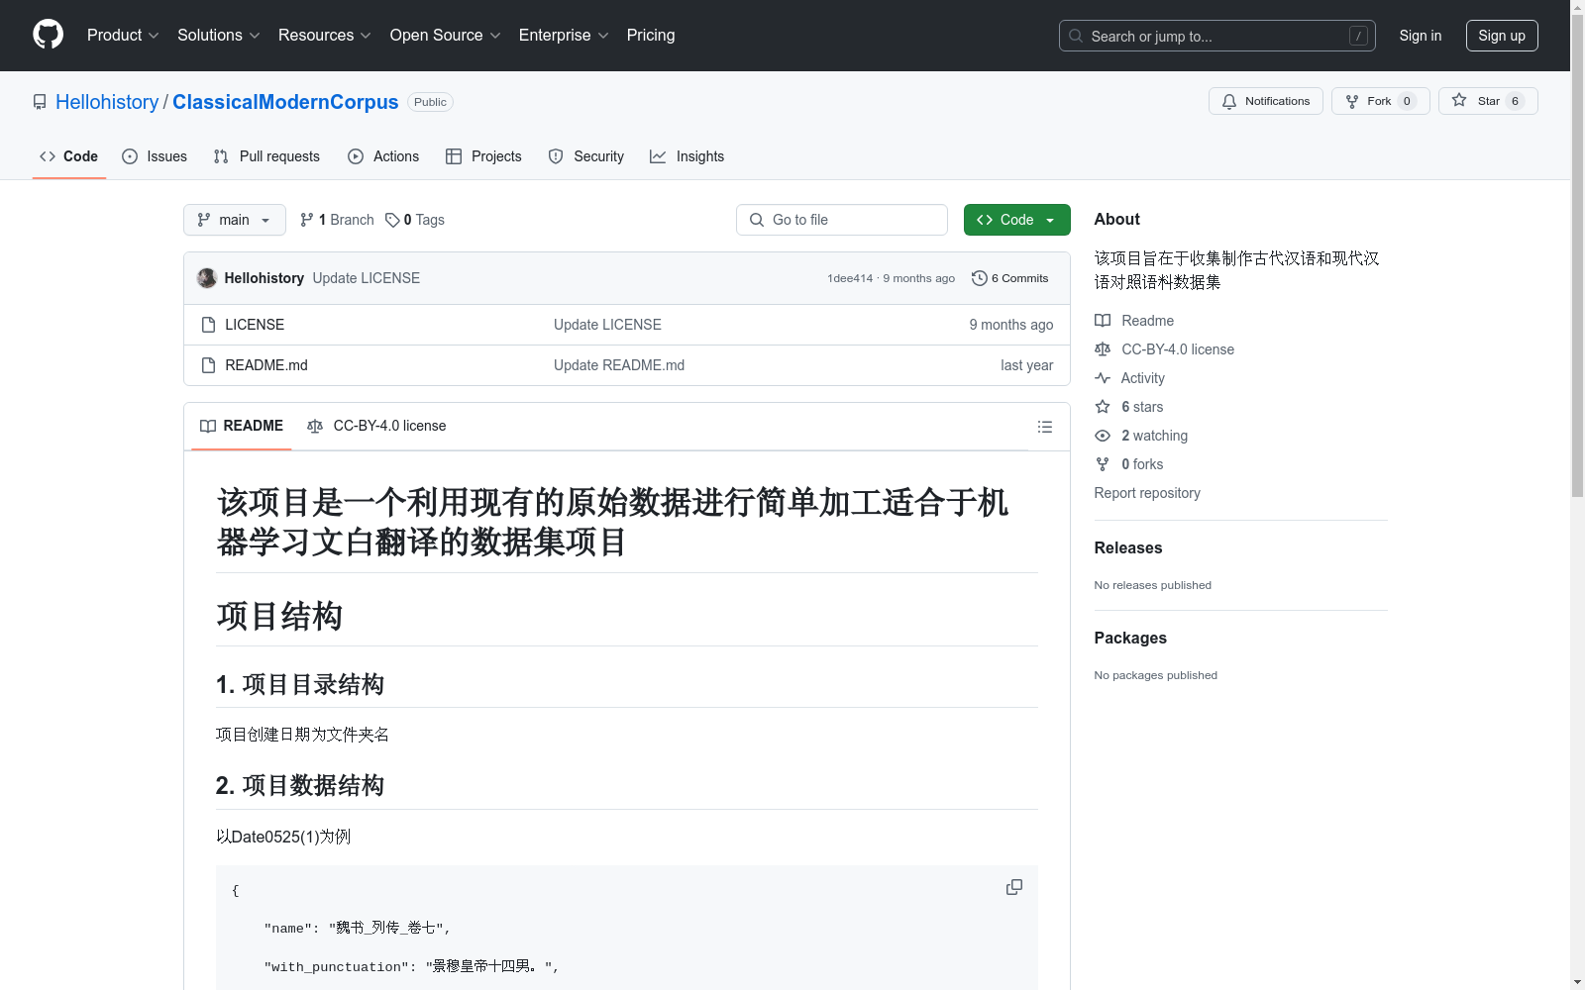Open the main branch selector
Screen dimensions: 1585x990
click(x=235, y=220)
